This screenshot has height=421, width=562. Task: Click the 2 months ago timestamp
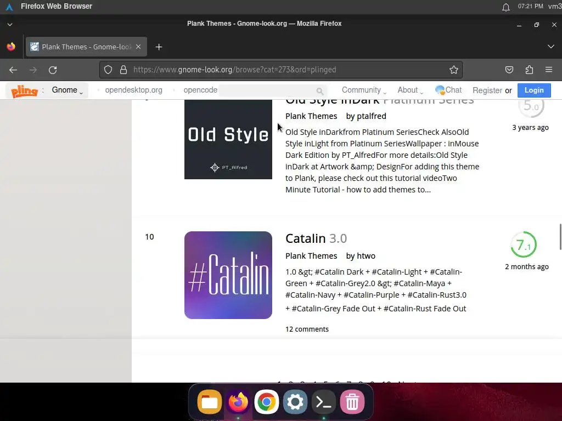[526, 267]
